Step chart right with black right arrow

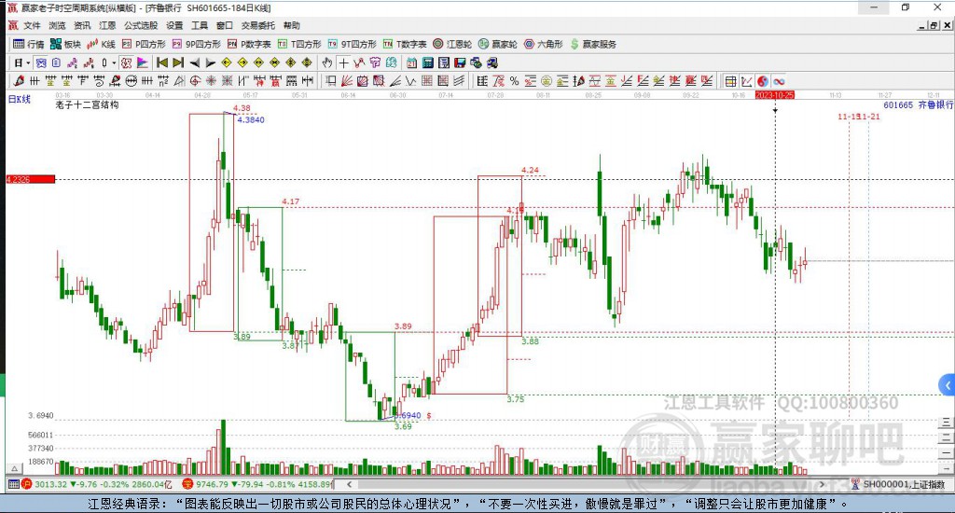click(211, 62)
